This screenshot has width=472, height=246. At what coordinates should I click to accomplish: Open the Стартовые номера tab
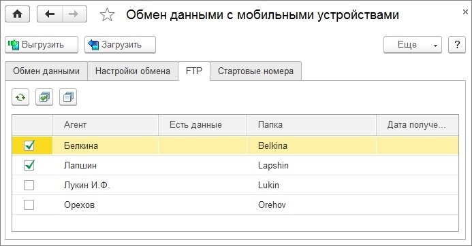(x=255, y=71)
